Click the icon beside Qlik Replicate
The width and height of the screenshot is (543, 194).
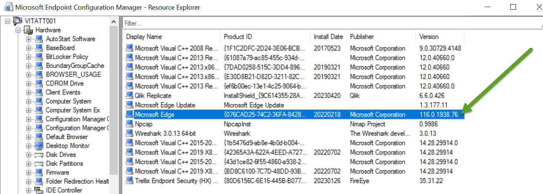coord(129,96)
